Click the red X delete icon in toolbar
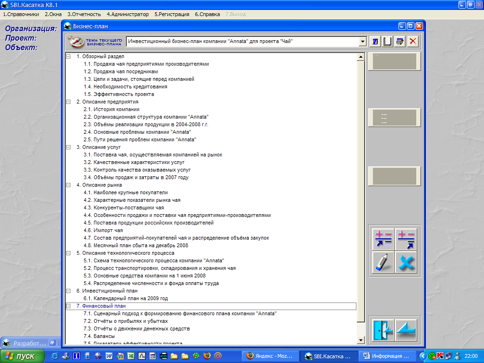Screen dimensions: 484x363 point(413,42)
